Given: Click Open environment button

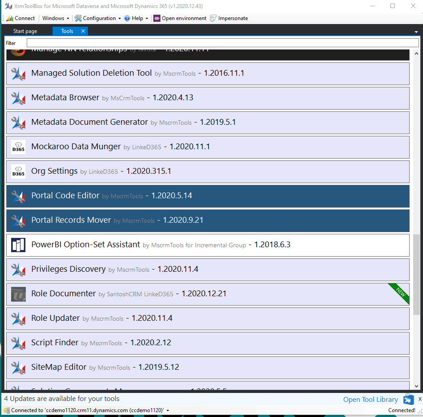Looking at the screenshot, I should coord(180,18).
